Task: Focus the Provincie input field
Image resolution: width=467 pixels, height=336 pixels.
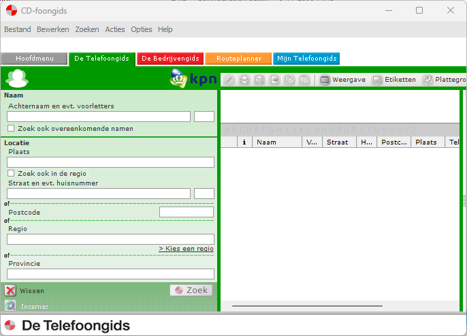Action: 110,274
